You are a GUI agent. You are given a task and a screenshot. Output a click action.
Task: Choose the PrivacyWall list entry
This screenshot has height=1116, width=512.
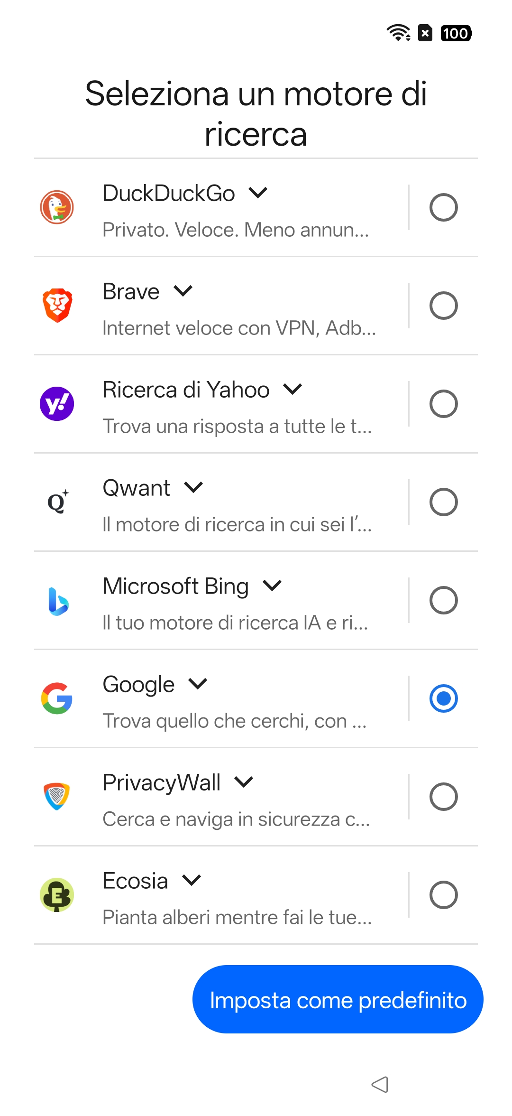pos(236,797)
